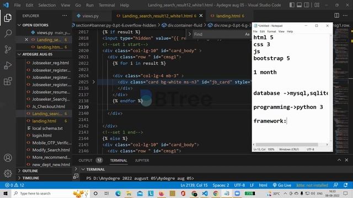Open File Explorer from taskbar
353x198 pixels.
pyautogui.click(x=129, y=193)
